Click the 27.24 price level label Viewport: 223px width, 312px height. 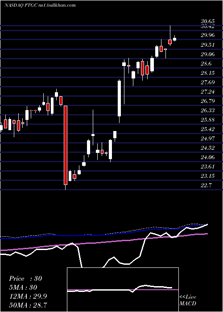(208, 92)
